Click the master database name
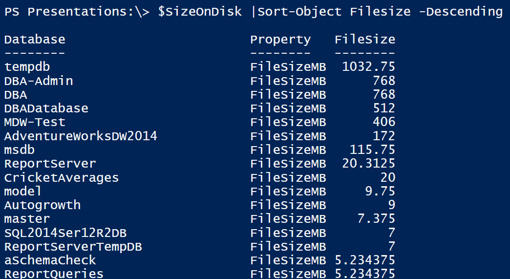Image resolution: width=510 pixels, height=279 pixels. click(x=27, y=218)
